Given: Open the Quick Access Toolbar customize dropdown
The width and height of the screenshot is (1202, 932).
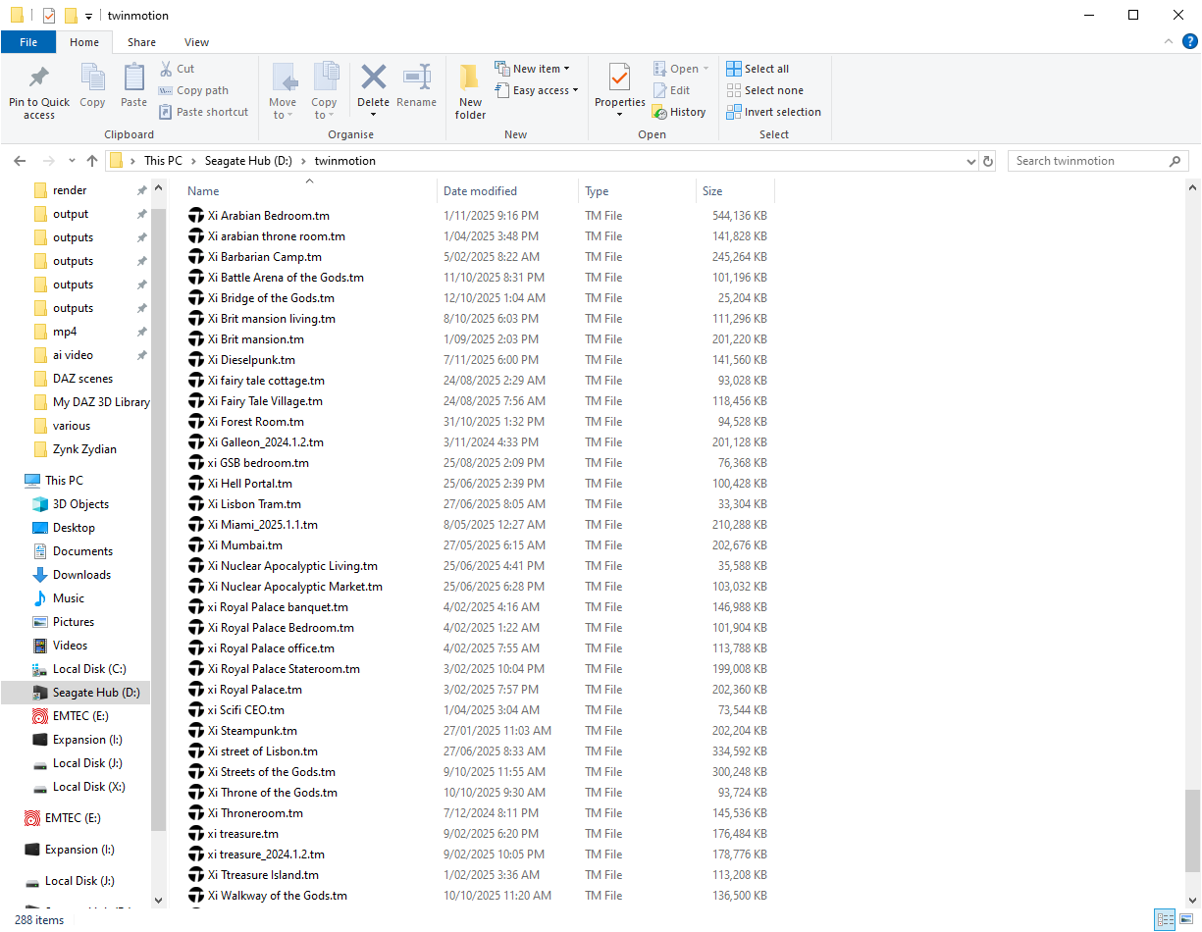Looking at the screenshot, I should click(88, 16).
